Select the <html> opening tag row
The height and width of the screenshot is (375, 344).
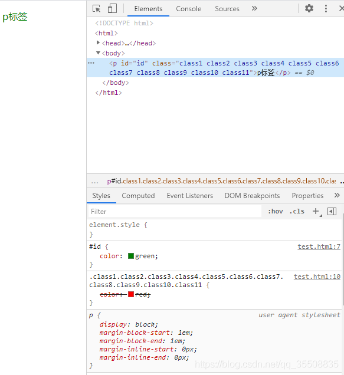pyautogui.click(x=106, y=33)
